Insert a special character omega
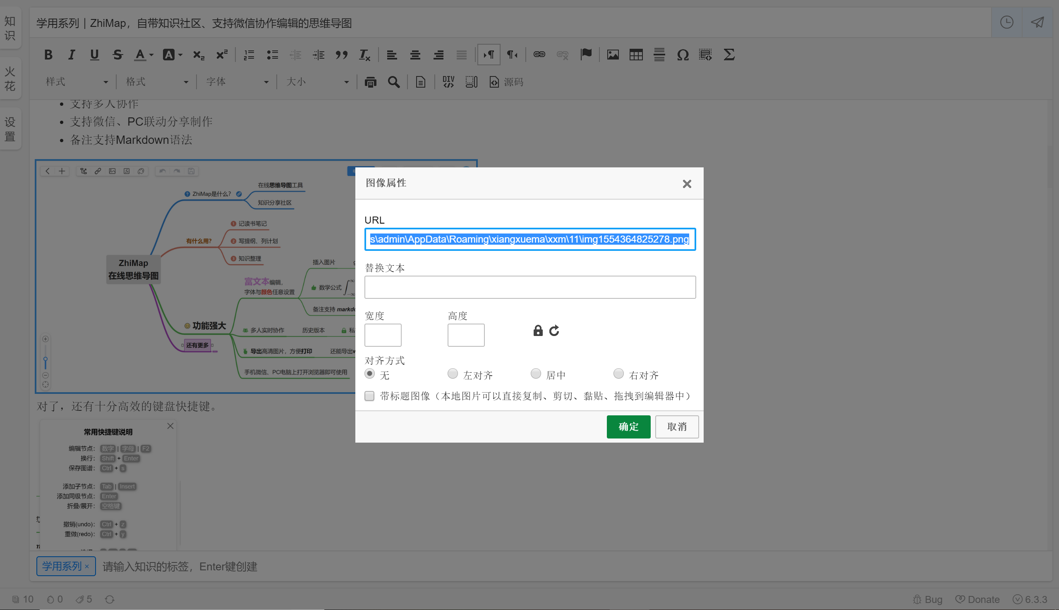Image resolution: width=1059 pixels, height=610 pixels. (x=683, y=55)
